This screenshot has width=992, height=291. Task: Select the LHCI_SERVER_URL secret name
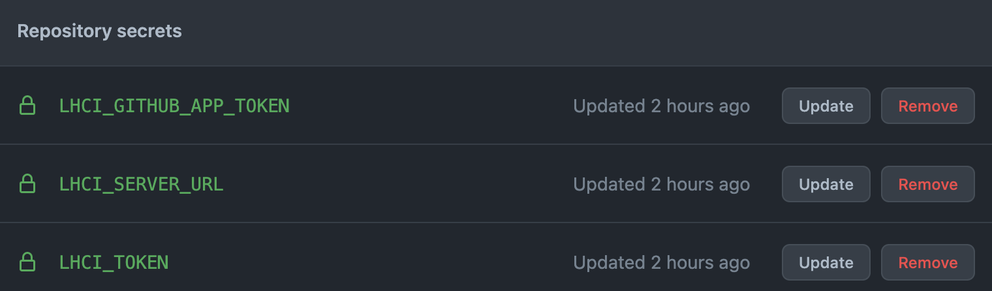(141, 184)
